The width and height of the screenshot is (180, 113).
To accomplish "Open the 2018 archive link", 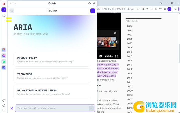I will coord(129,52).
